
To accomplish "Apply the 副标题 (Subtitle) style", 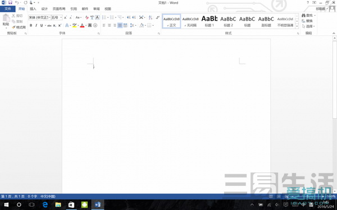I will (266, 21).
